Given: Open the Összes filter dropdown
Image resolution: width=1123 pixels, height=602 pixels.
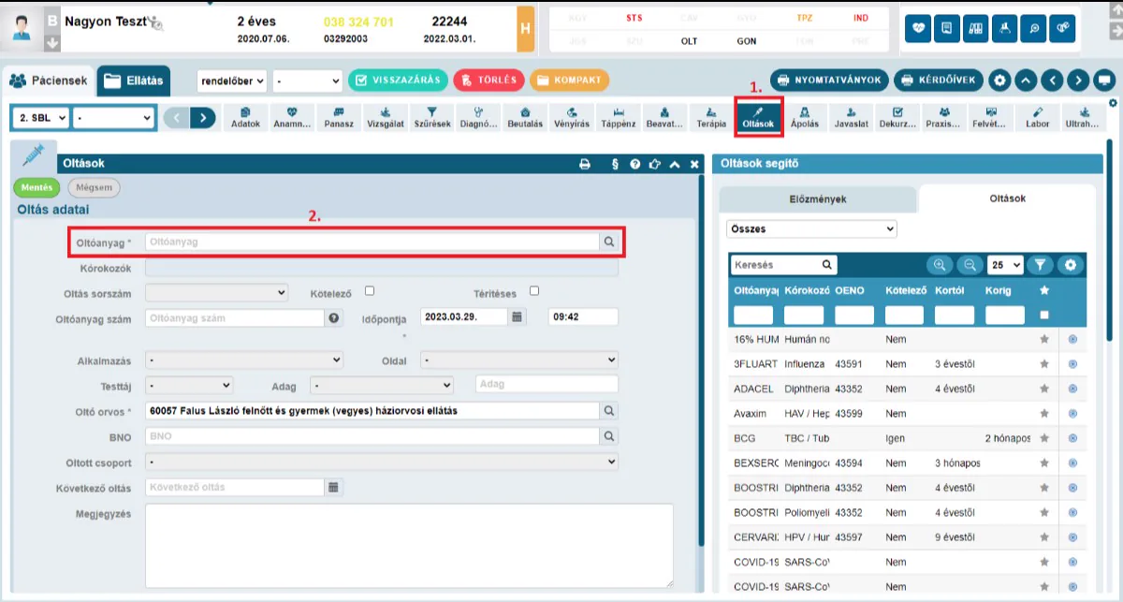Looking at the screenshot, I should tap(811, 228).
